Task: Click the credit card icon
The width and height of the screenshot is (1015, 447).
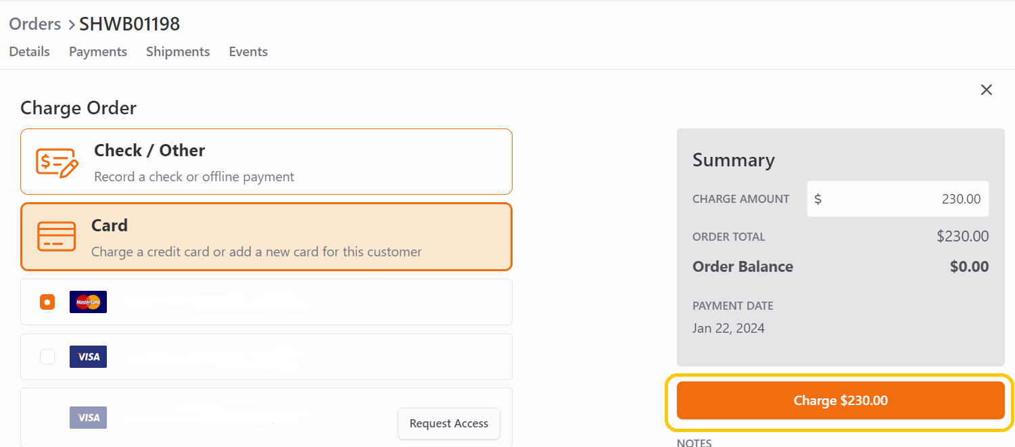Action: 57,237
